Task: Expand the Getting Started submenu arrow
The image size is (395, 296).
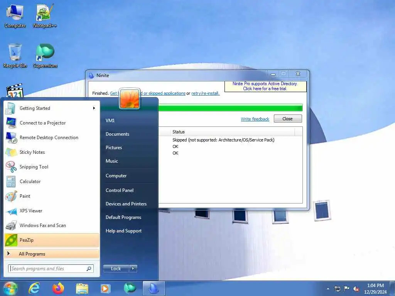Action: [x=94, y=108]
